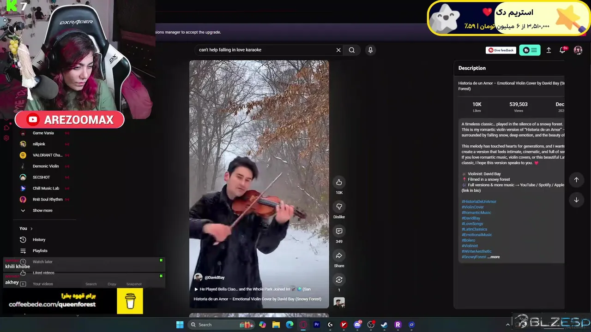Open Logitech G HUB from the taskbar
The width and height of the screenshot is (591, 332).
click(x=330, y=325)
